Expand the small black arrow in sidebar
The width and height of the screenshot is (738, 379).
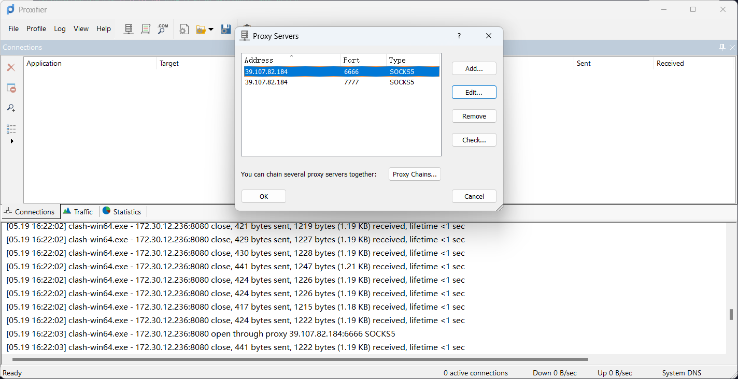(x=12, y=141)
